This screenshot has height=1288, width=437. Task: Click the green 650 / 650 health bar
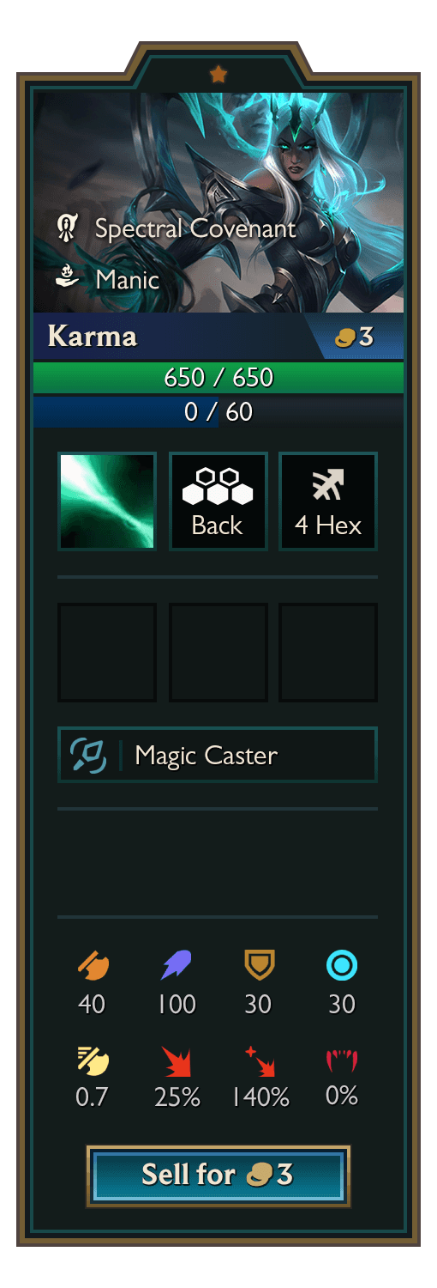click(218, 378)
